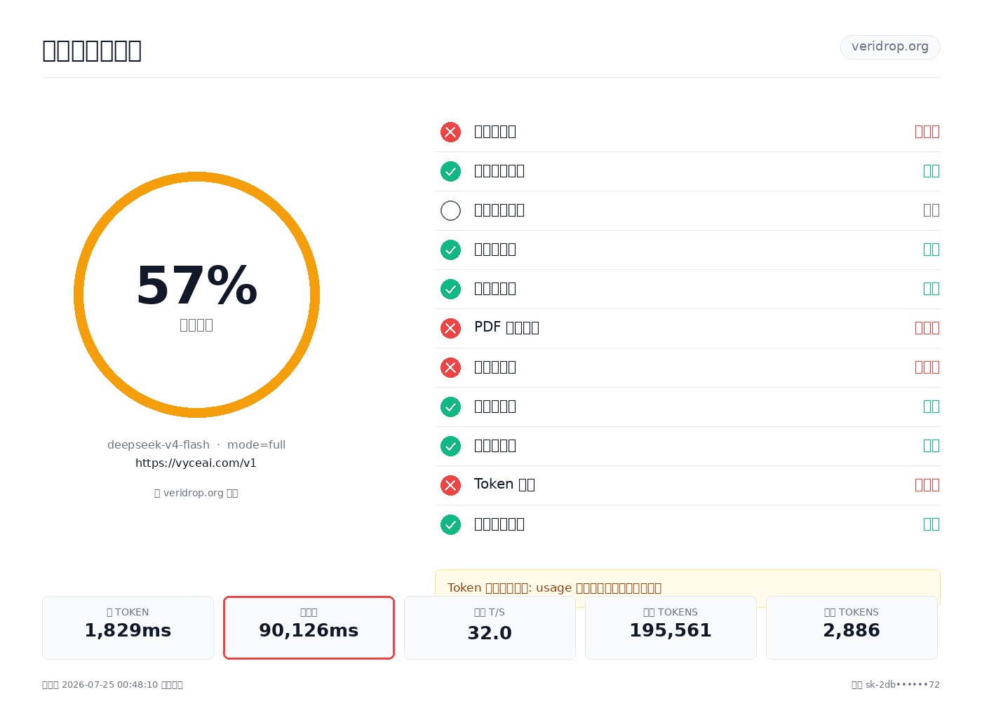Click the red X icon just below PDF row
Image resolution: width=982 pixels, height=701 pixels.
coord(450,367)
